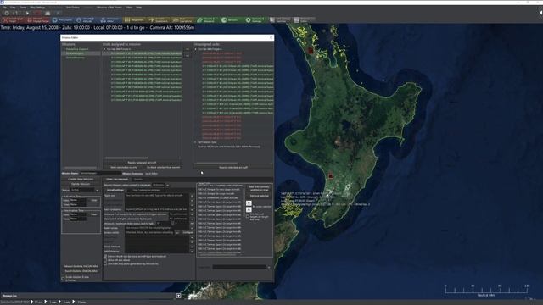The width and height of the screenshot is (543, 305).
Task: Open the Help menu
Action: [138, 8]
